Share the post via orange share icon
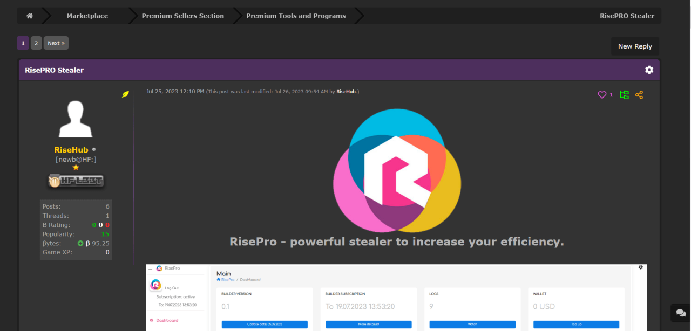Screen dimensions: 691x331 coord(639,95)
